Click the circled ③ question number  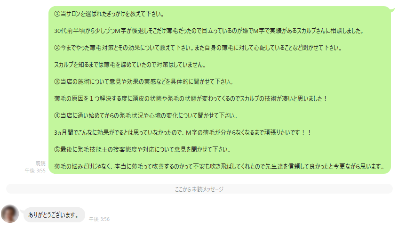(57, 81)
